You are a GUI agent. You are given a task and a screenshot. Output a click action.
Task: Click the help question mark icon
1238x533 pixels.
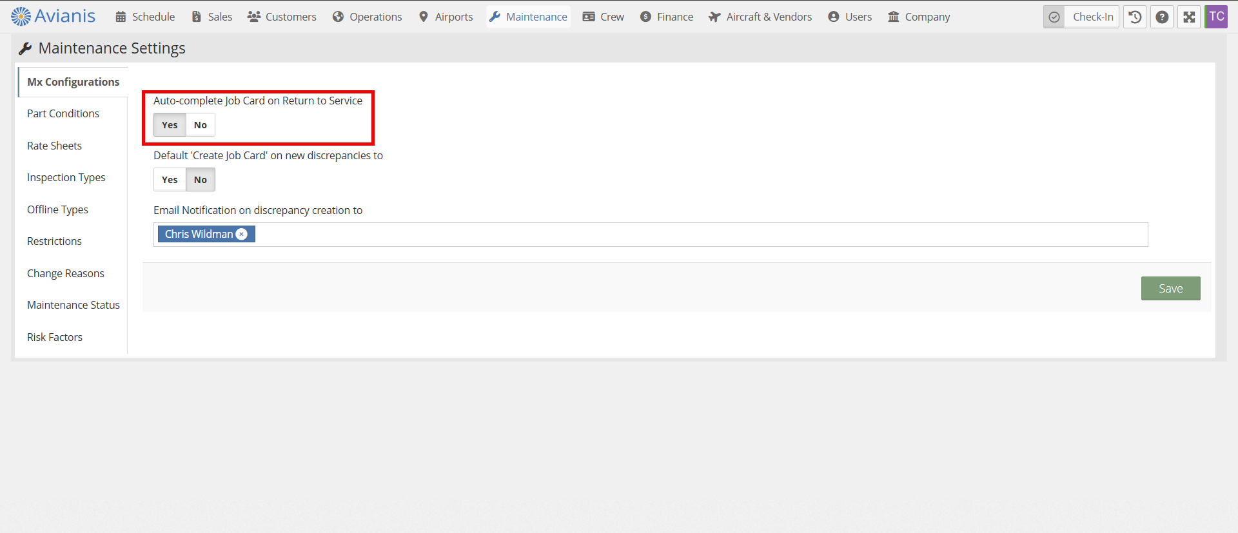[x=1162, y=17]
